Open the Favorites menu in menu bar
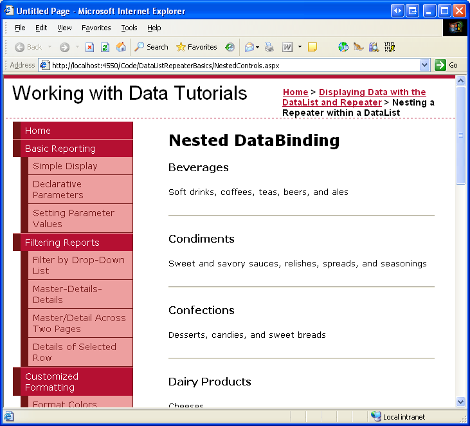The image size is (470, 426). pos(96,28)
